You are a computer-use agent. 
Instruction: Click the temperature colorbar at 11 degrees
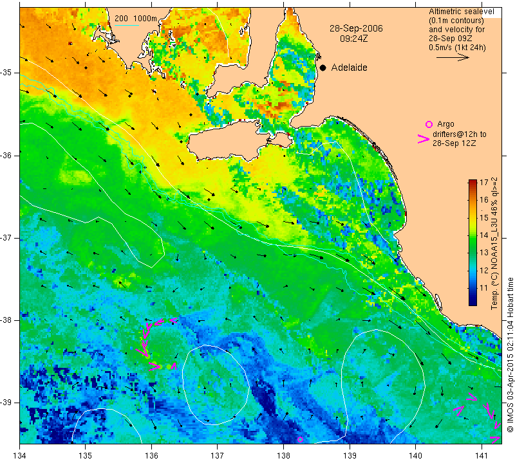point(473,288)
